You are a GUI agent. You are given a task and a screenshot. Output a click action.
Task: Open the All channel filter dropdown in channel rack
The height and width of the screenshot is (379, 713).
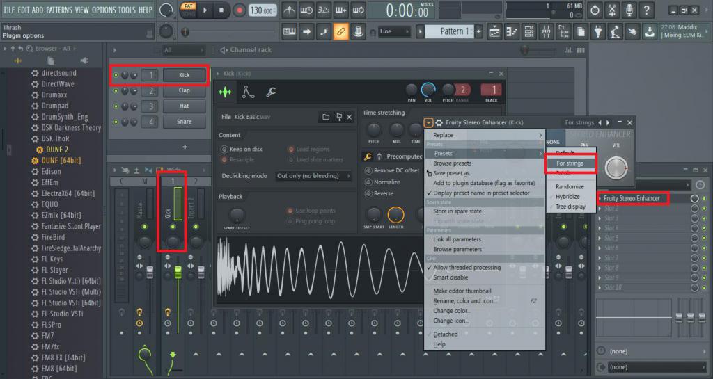point(184,50)
